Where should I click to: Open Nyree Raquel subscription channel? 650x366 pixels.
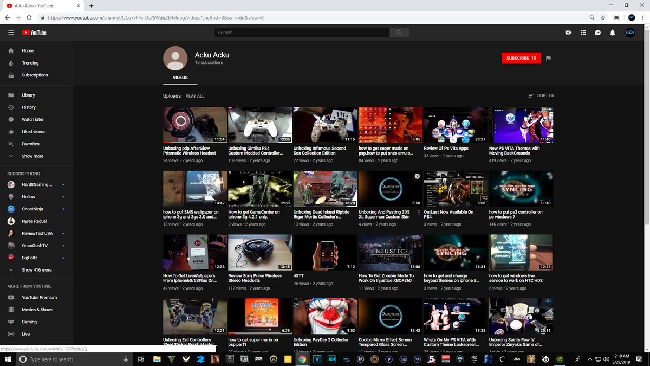point(36,221)
